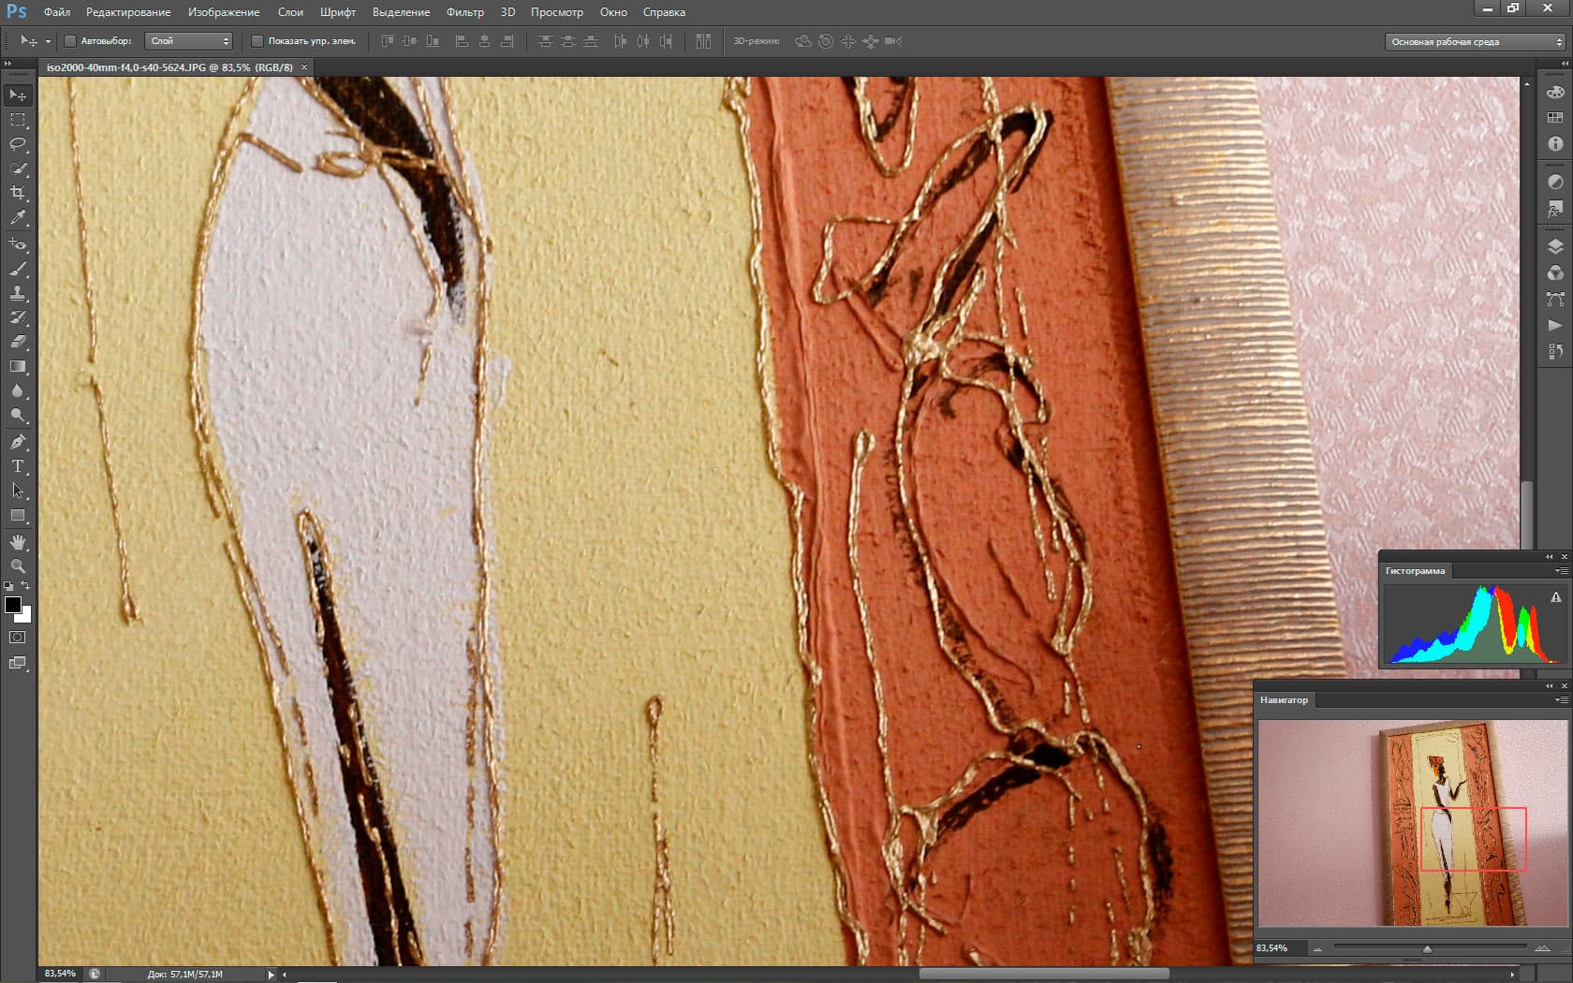Screen dimensions: 1573x983
Task: Select the Rectangular Marquee tool
Action: [18, 120]
